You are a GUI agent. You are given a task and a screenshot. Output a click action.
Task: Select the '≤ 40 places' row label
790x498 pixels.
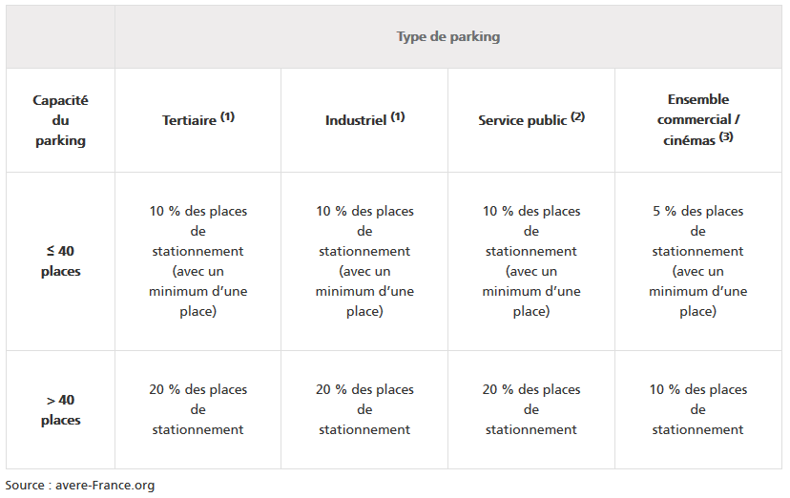click(60, 260)
